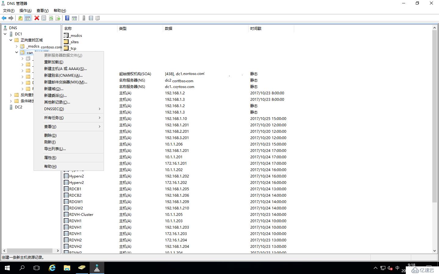This screenshot has height=274, width=439.
Task: Click the Up one level folder icon
Action: 20,18
